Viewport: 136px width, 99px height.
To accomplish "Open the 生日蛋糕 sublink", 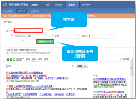I will [x=39, y=78].
